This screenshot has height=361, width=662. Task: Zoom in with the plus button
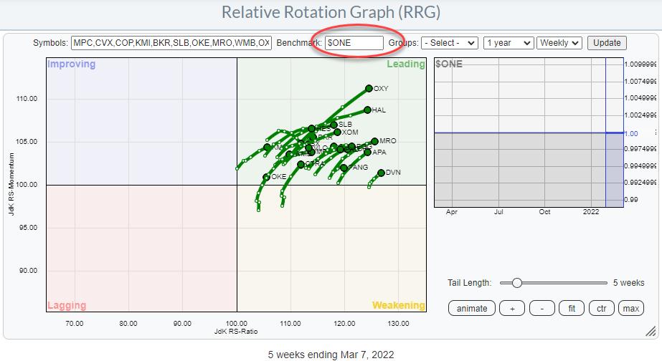pyautogui.click(x=512, y=309)
